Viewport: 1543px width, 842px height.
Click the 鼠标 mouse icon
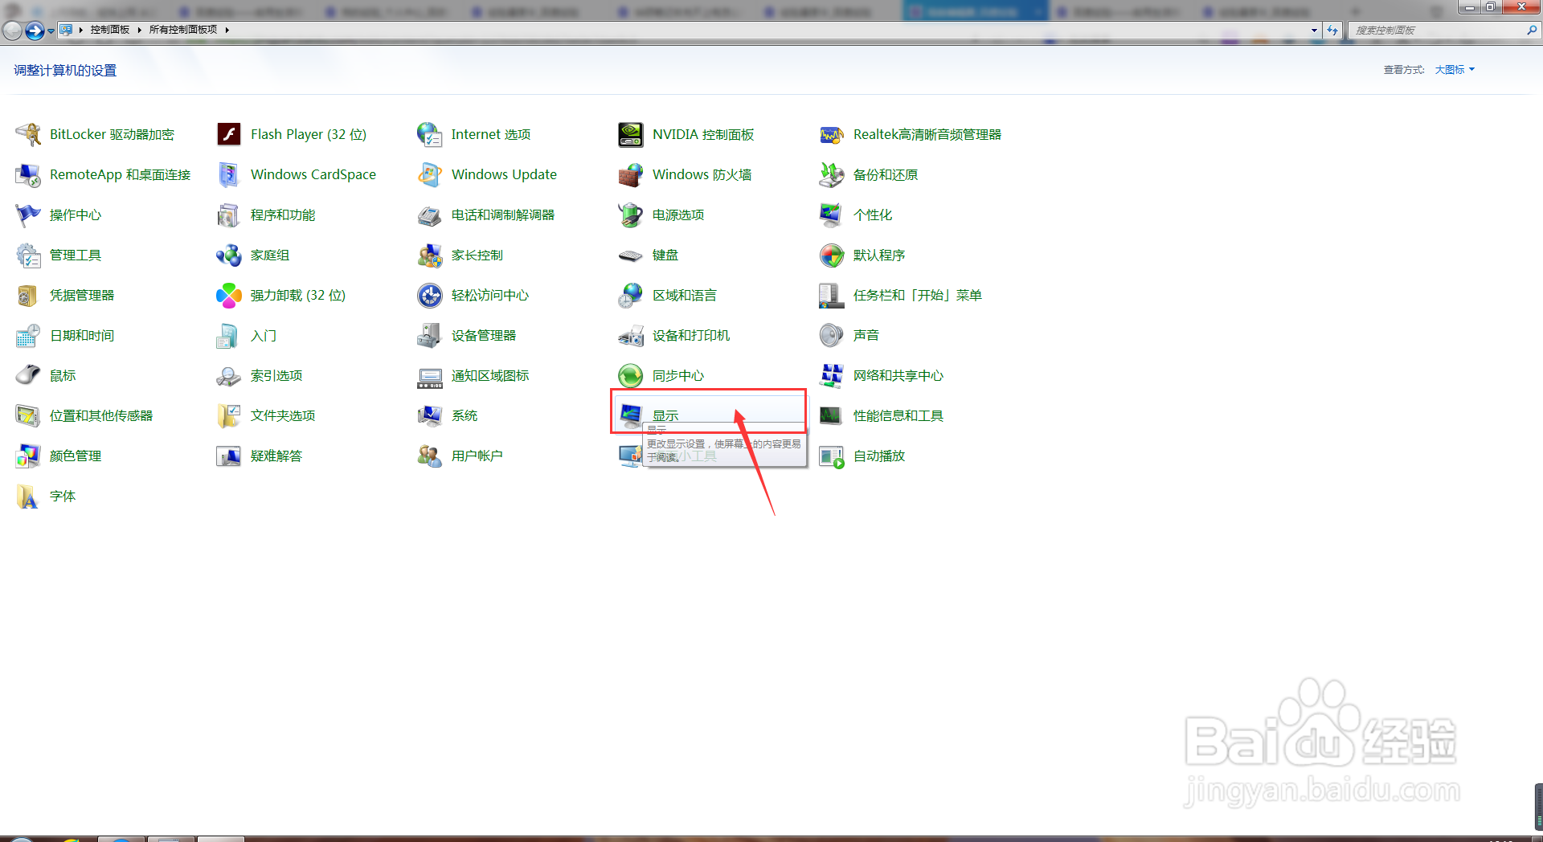click(x=28, y=375)
